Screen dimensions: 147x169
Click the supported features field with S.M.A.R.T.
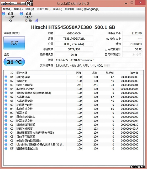click(x=99, y=65)
